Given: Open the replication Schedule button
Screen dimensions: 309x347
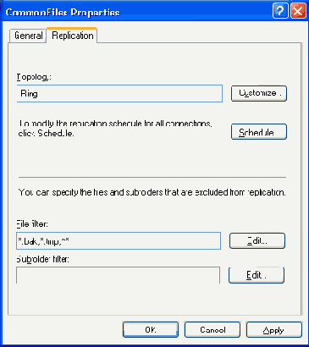Looking at the screenshot, I should [259, 132].
